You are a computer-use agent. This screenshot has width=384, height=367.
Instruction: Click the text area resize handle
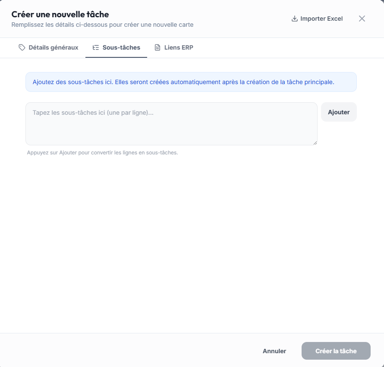click(x=315, y=143)
